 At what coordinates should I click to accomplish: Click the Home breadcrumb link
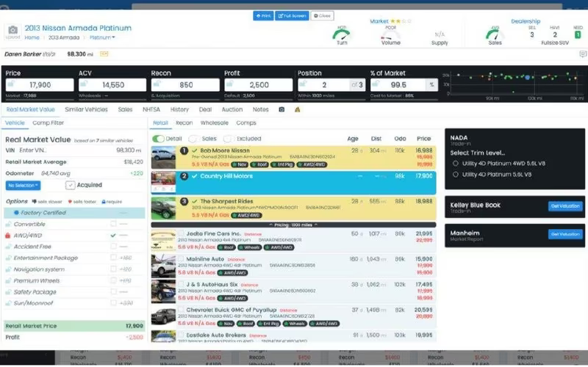click(x=32, y=37)
